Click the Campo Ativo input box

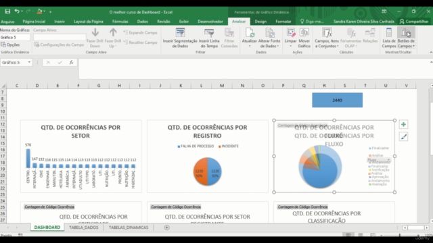point(60,37)
